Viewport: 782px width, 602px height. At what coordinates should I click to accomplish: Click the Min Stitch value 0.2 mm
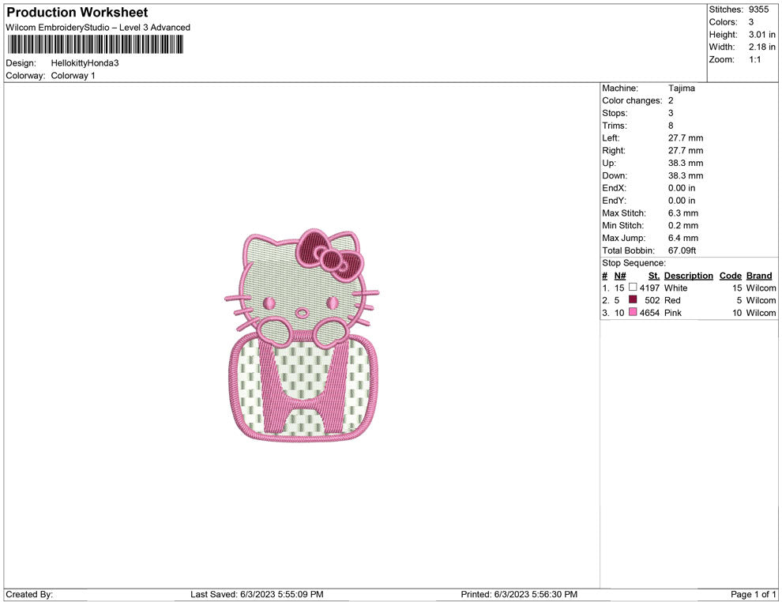coord(683,225)
